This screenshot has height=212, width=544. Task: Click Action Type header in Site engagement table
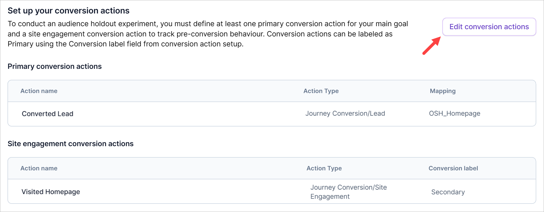point(324,168)
